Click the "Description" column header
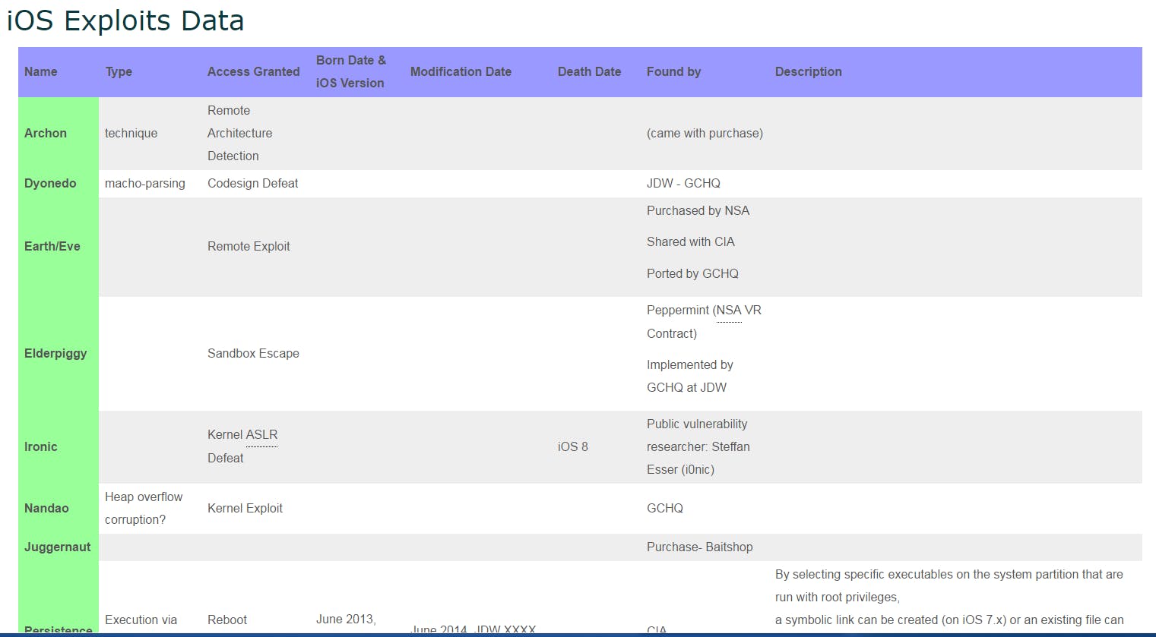1156x637 pixels. click(808, 71)
